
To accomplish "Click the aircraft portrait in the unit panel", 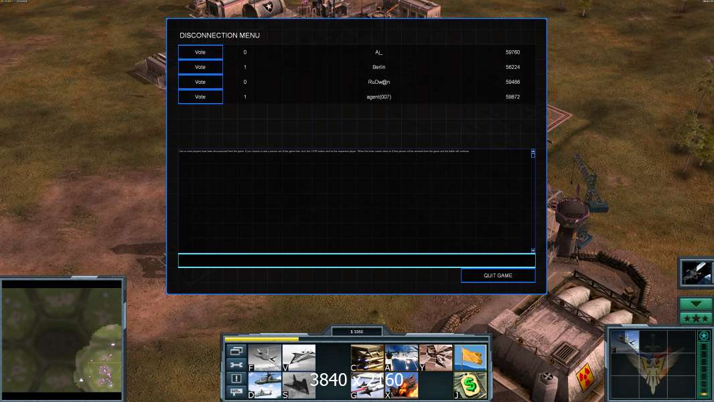I will (624, 342).
